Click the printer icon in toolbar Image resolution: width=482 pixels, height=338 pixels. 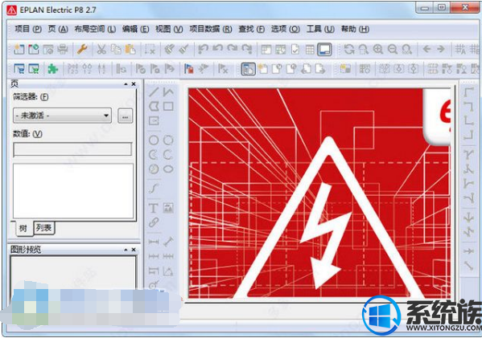point(63,49)
